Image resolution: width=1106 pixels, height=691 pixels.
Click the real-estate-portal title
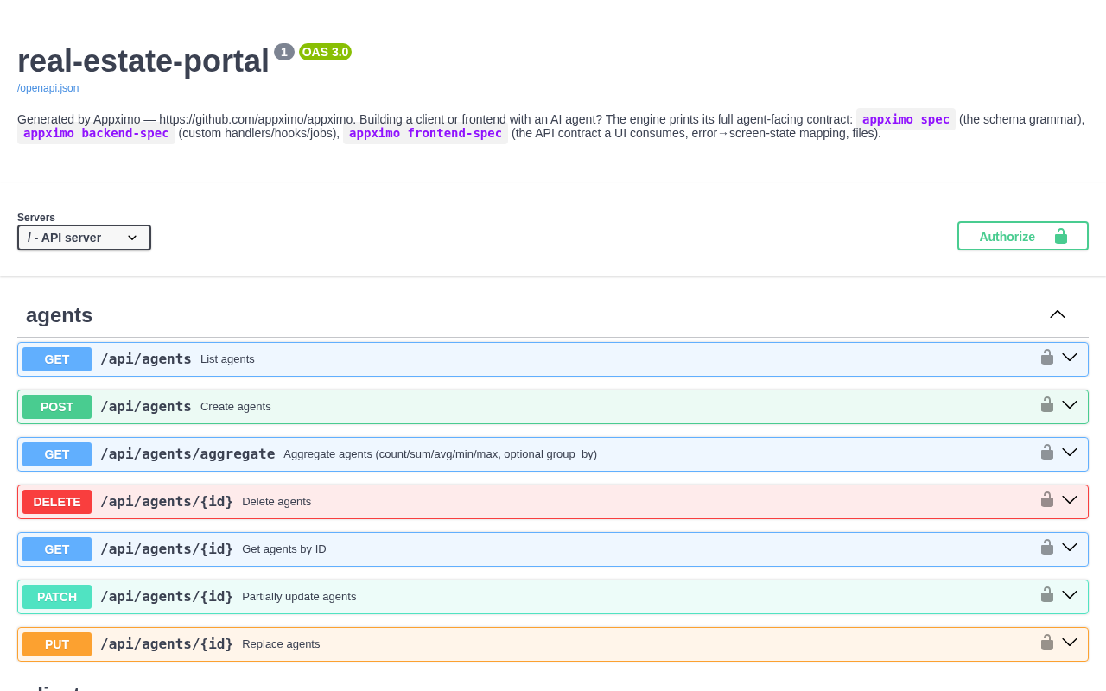(143, 61)
